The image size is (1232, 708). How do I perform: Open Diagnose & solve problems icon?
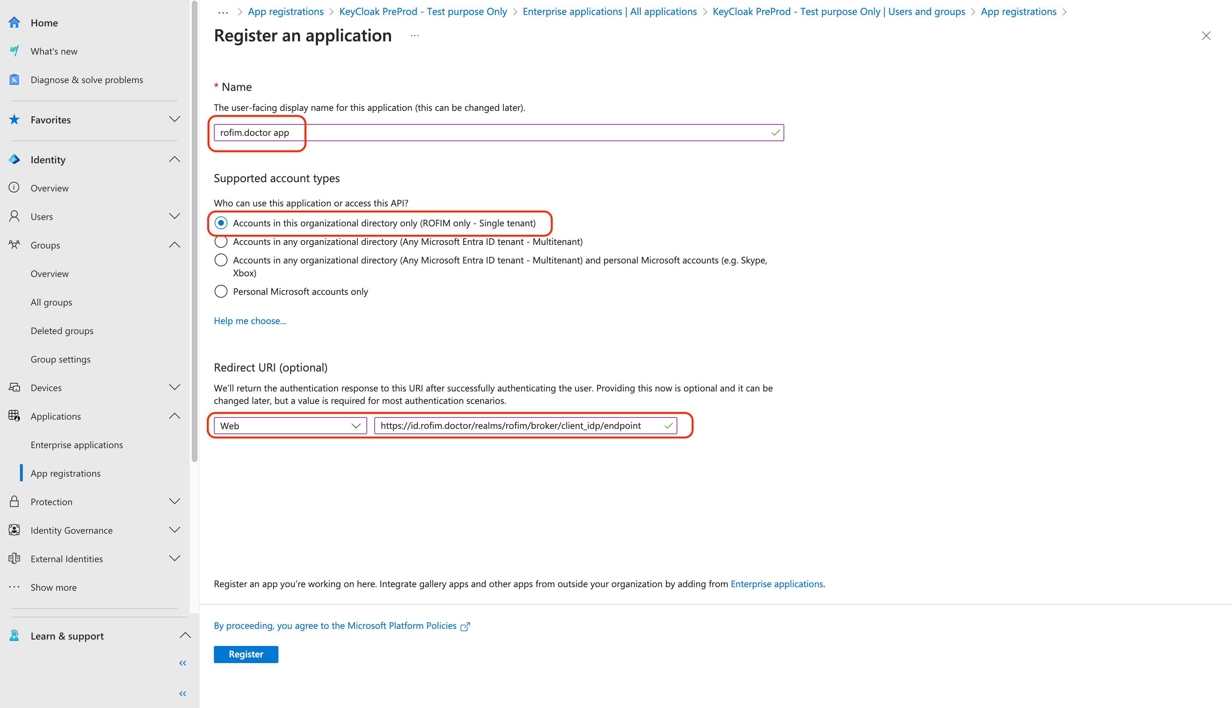pyautogui.click(x=14, y=80)
